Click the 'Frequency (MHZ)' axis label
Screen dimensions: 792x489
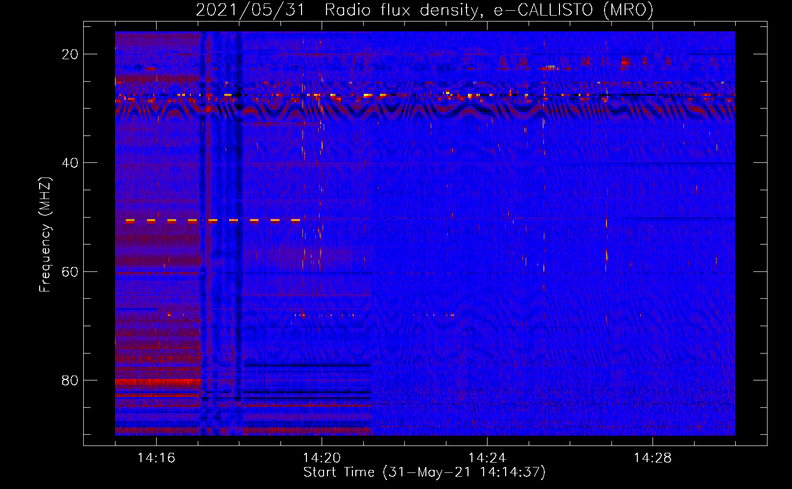tap(45, 234)
